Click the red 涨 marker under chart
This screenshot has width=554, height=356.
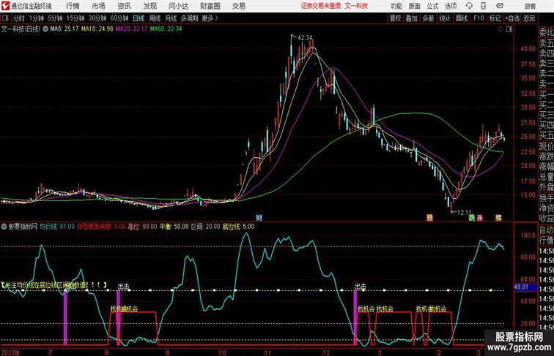(480, 218)
